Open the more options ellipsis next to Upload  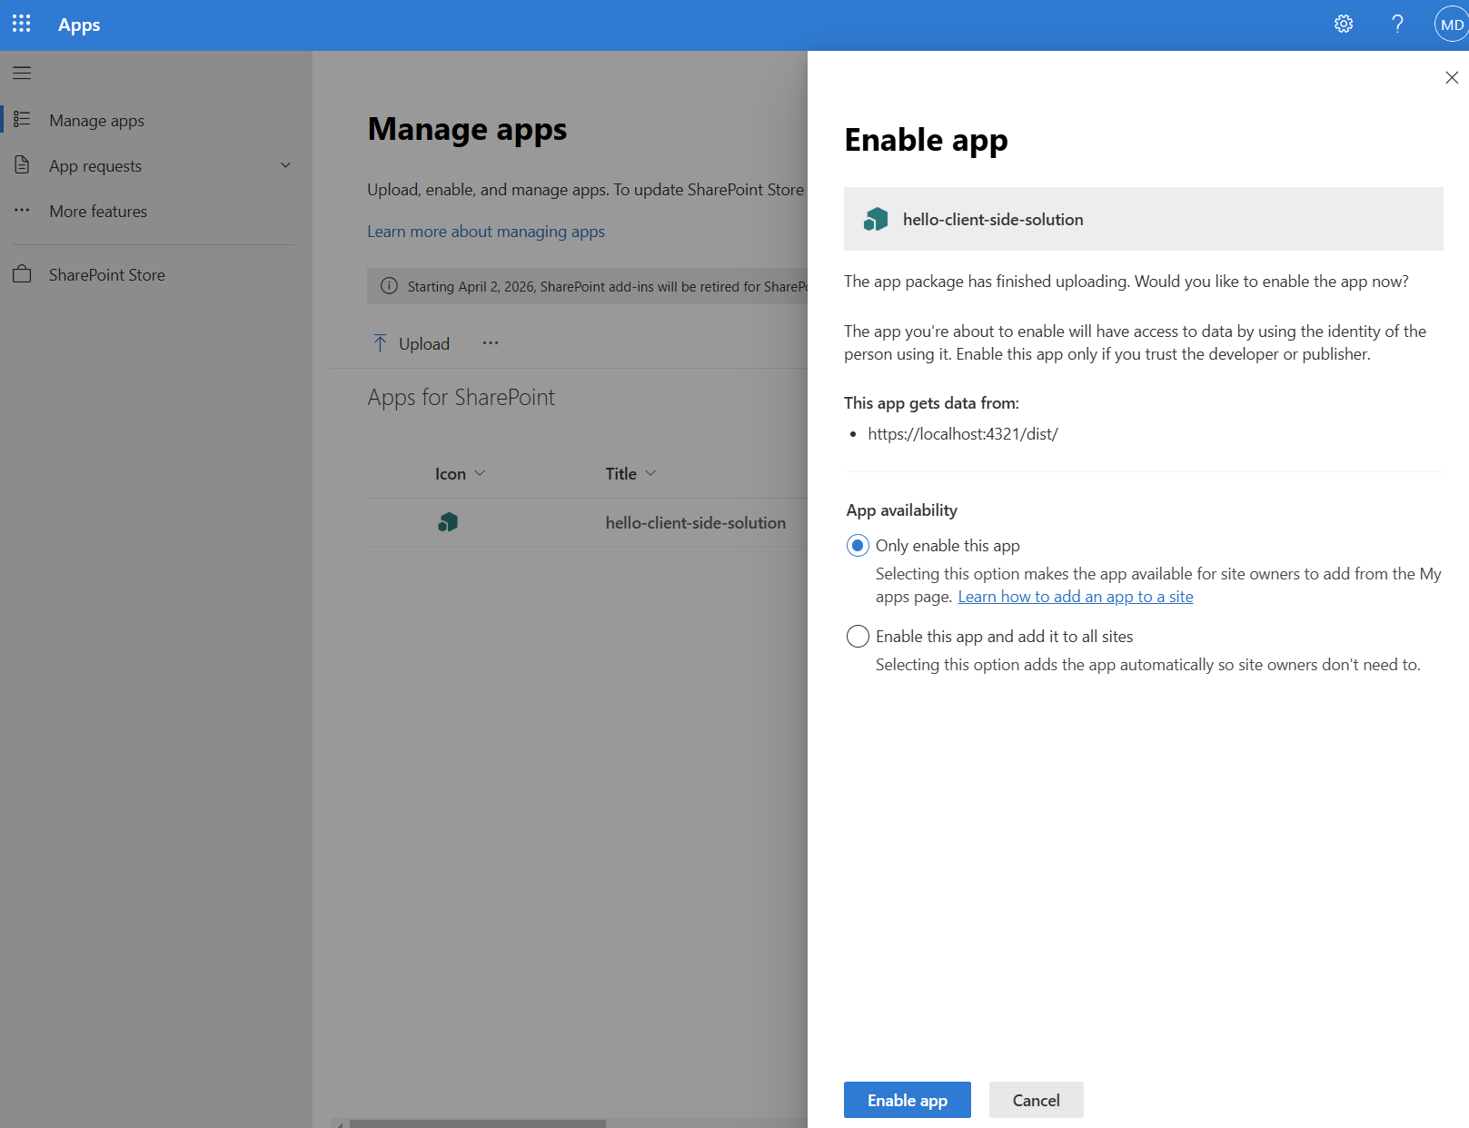pyautogui.click(x=491, y=343)
